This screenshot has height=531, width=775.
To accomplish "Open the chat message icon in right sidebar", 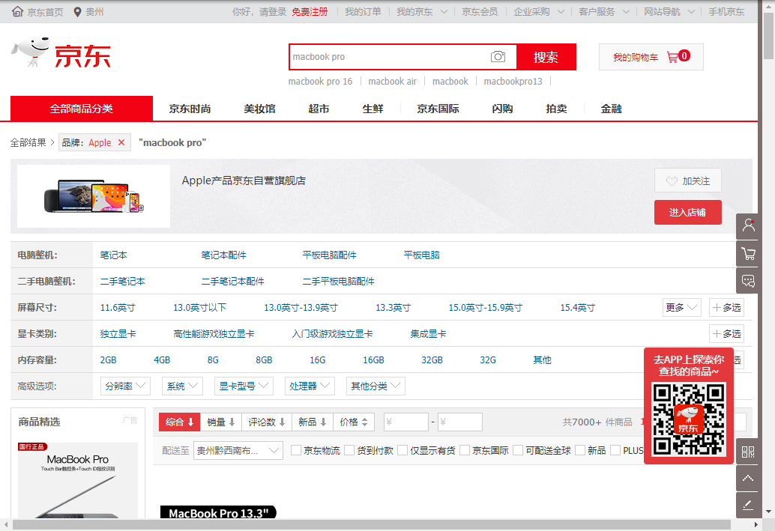I will point(748,281).
